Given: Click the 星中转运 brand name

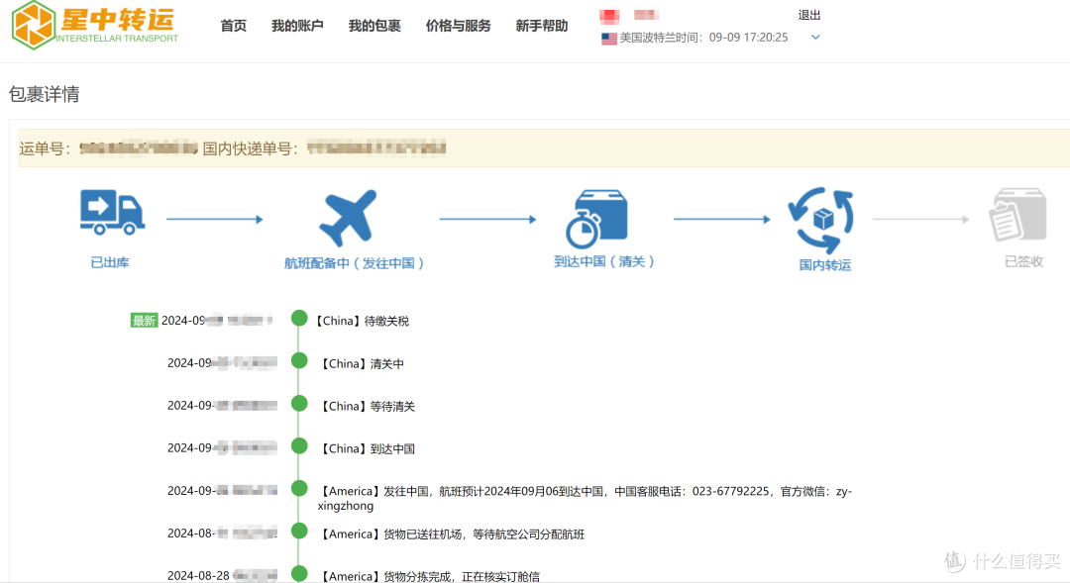Looking at the screenshot, I should coord(117,19).
